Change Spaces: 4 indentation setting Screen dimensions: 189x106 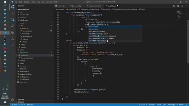(152, 105)
